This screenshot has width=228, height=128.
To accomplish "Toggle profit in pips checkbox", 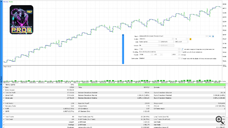I will click(182, 52).
